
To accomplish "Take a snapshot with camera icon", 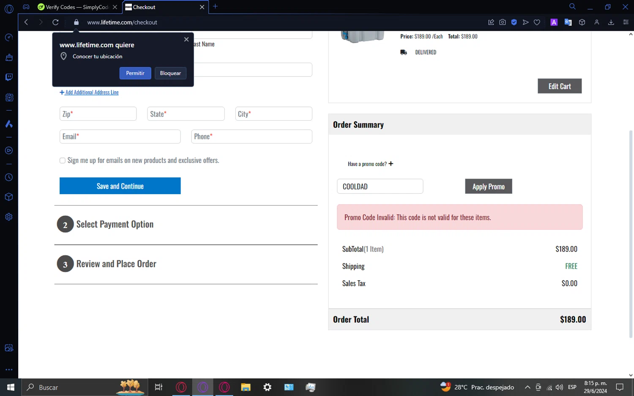I will tap(503, 22).
